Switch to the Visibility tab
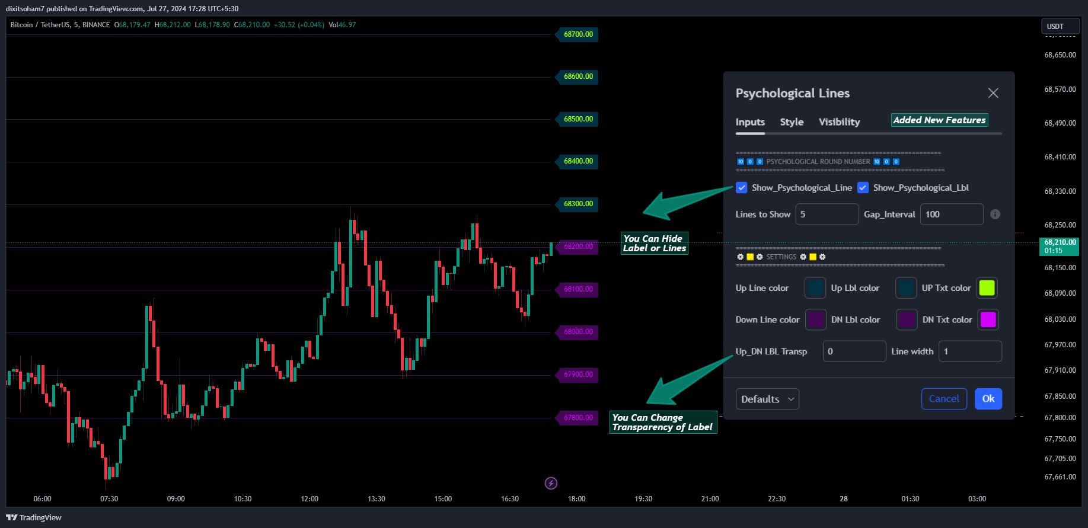The image size is (1088, 528). click(x=839, y=122)
